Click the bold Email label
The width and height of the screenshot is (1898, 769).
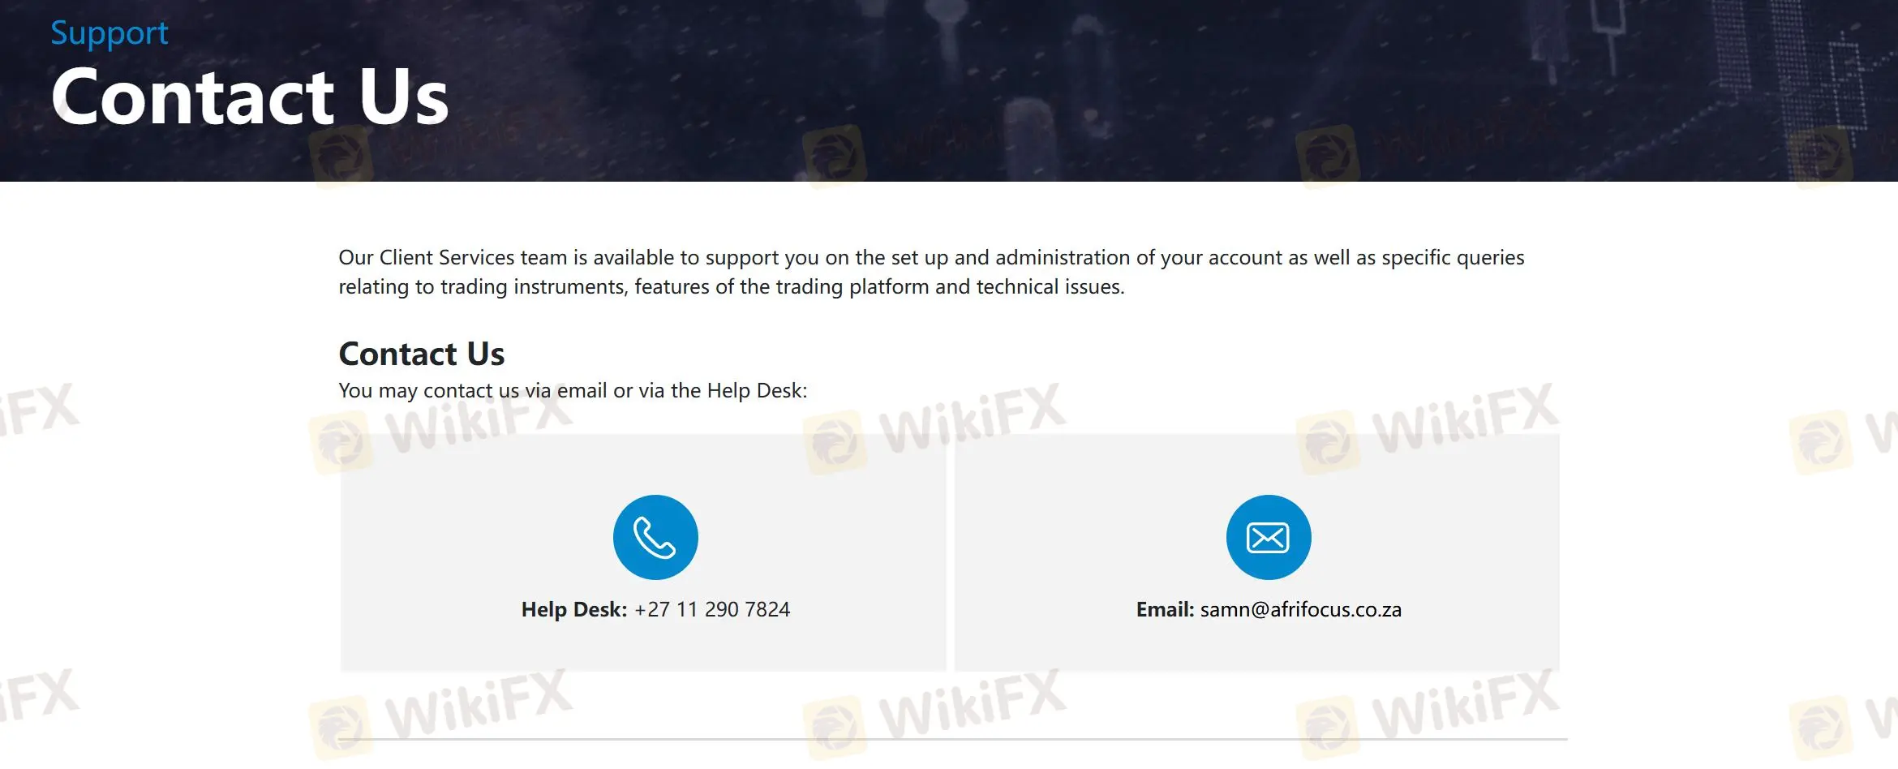[x=1165, y=609]
